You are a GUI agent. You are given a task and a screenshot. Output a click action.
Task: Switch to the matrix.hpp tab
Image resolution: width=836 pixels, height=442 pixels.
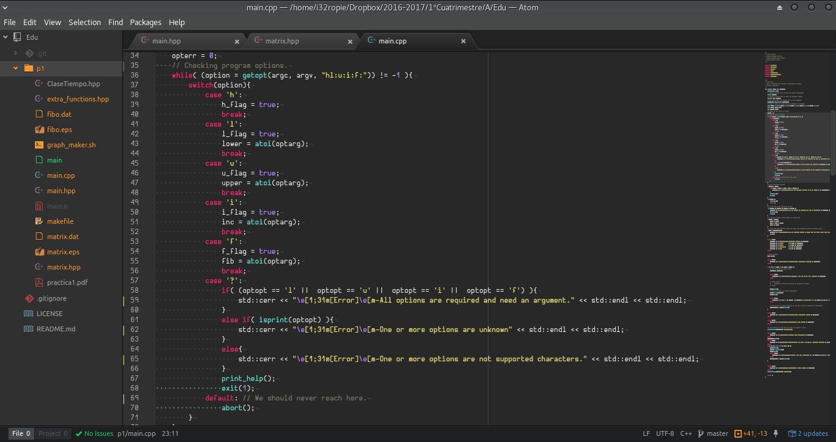[x=301, y=41]
